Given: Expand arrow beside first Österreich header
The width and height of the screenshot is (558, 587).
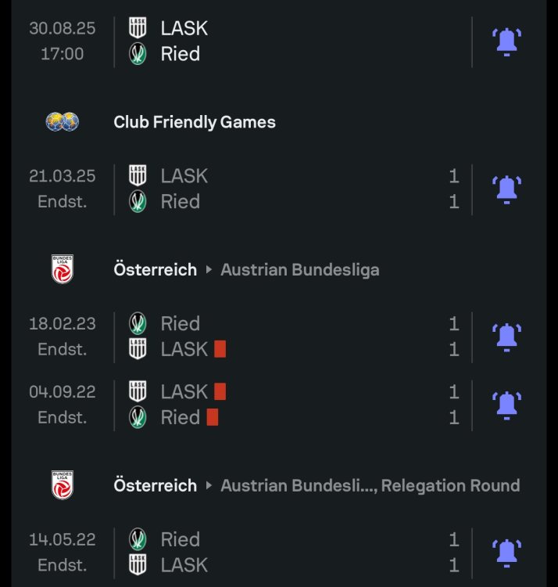Looking at the screenshot, I should (x=209, y=270).
